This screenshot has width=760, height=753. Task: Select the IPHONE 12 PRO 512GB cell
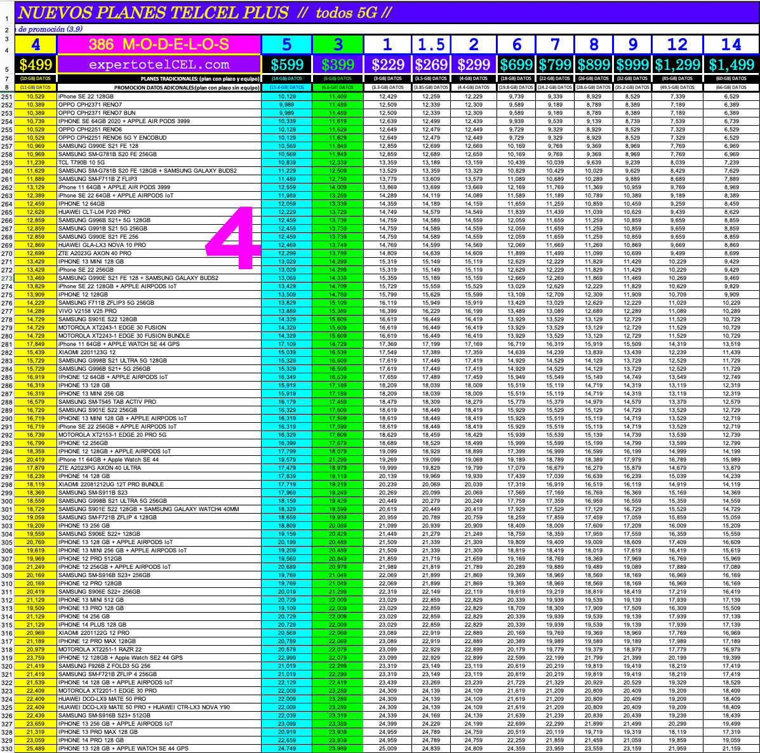159,559
